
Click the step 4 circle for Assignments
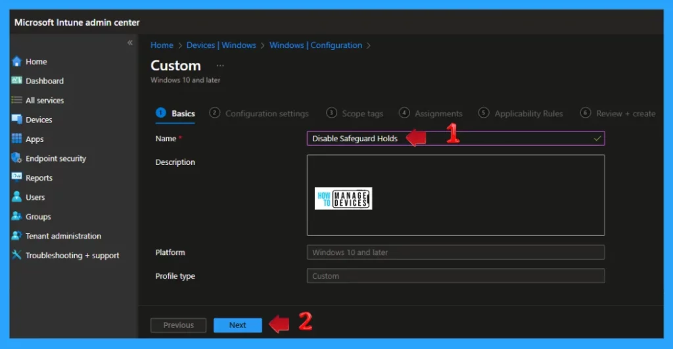pos(404,112)
